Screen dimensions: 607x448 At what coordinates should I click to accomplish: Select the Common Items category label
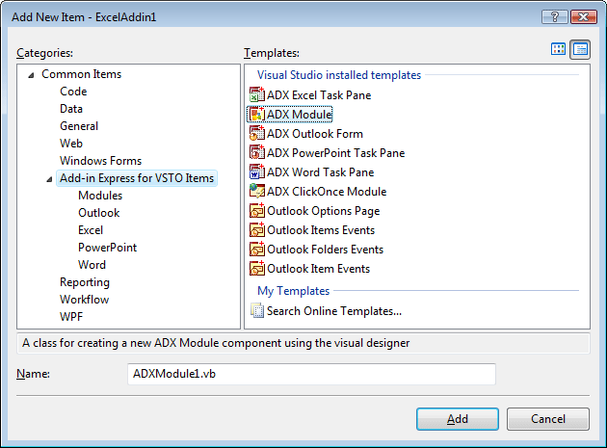81,74
